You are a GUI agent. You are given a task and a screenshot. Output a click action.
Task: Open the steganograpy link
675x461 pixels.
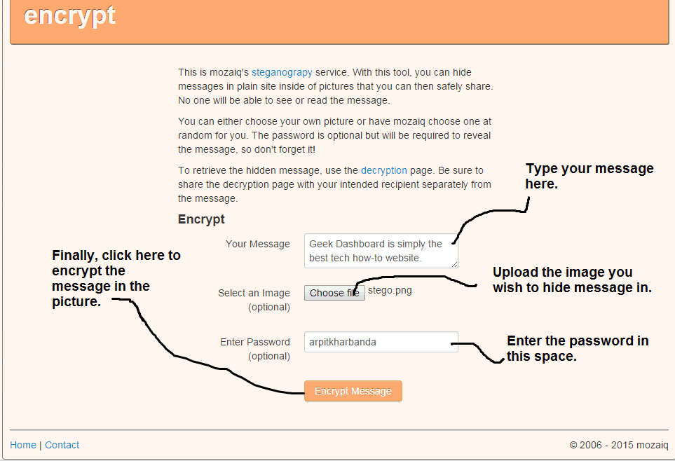click(x=282, y=72)
